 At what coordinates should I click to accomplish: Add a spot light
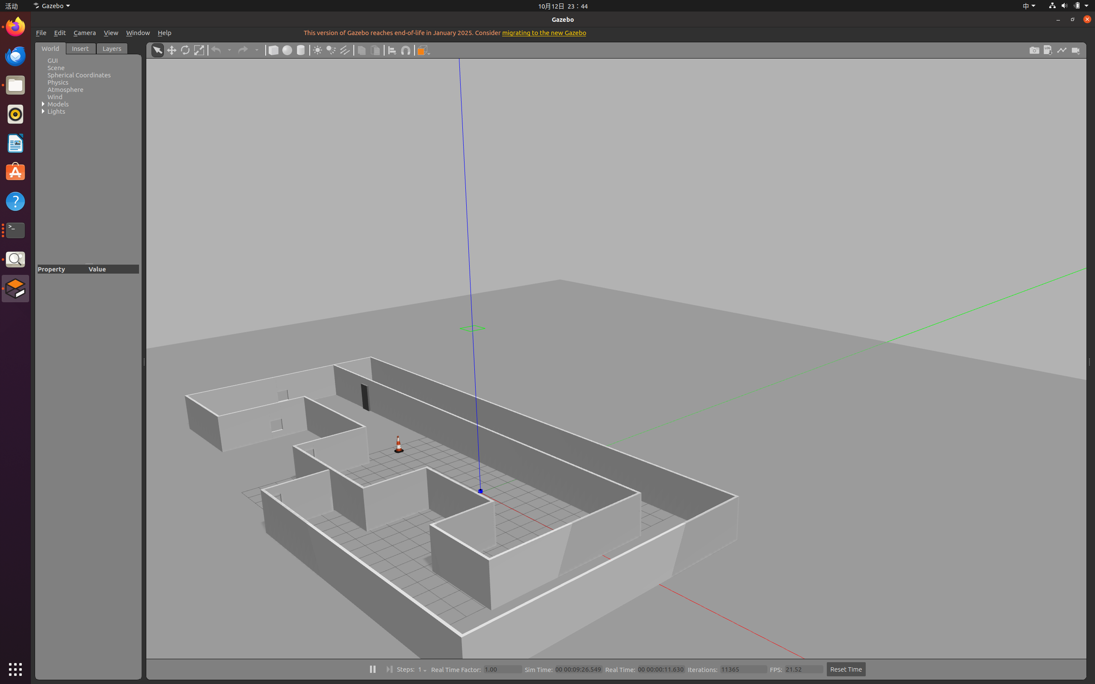point(331,50)
